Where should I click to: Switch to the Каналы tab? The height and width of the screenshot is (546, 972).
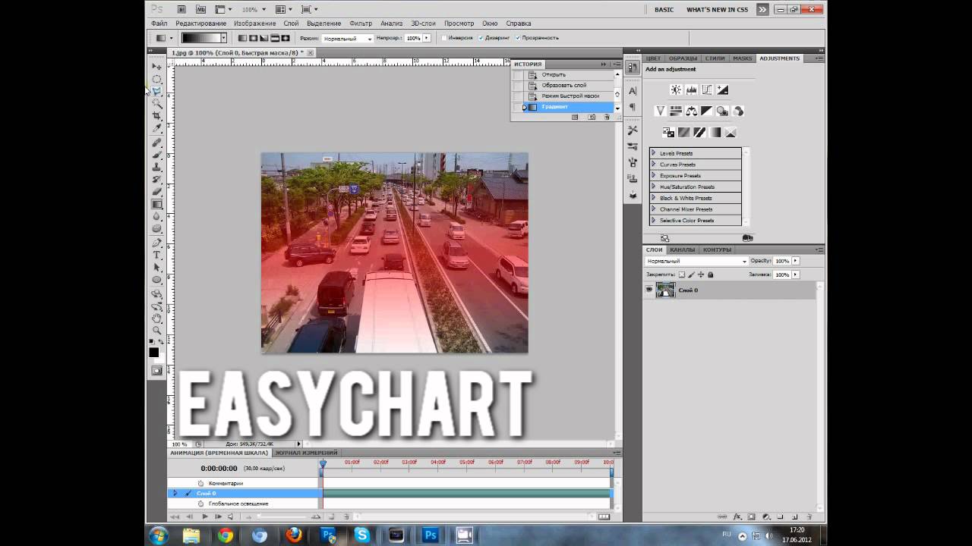pos(682,249)
